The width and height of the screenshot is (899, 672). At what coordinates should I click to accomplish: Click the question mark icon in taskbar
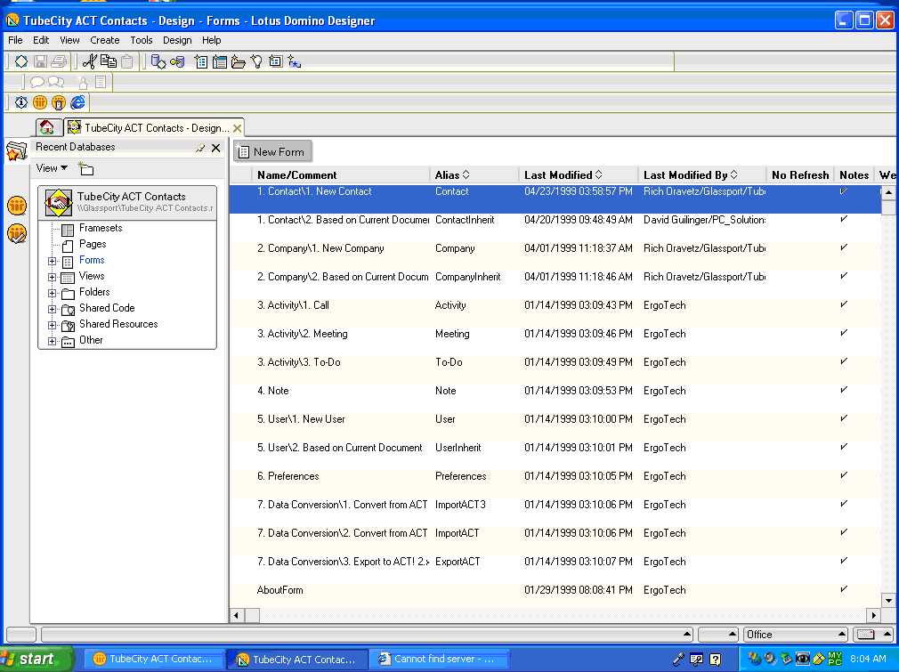point(716,660)
